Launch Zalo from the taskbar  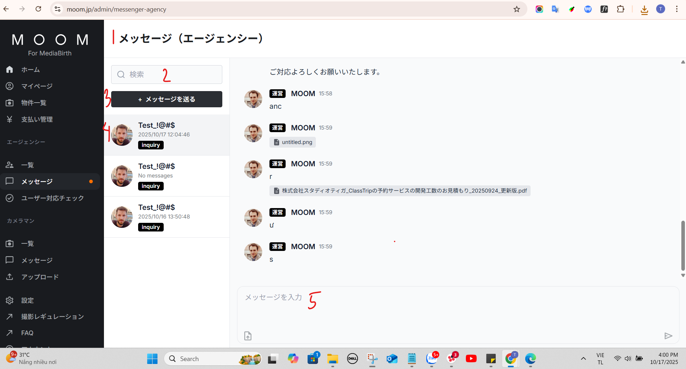tap(432, 359)
